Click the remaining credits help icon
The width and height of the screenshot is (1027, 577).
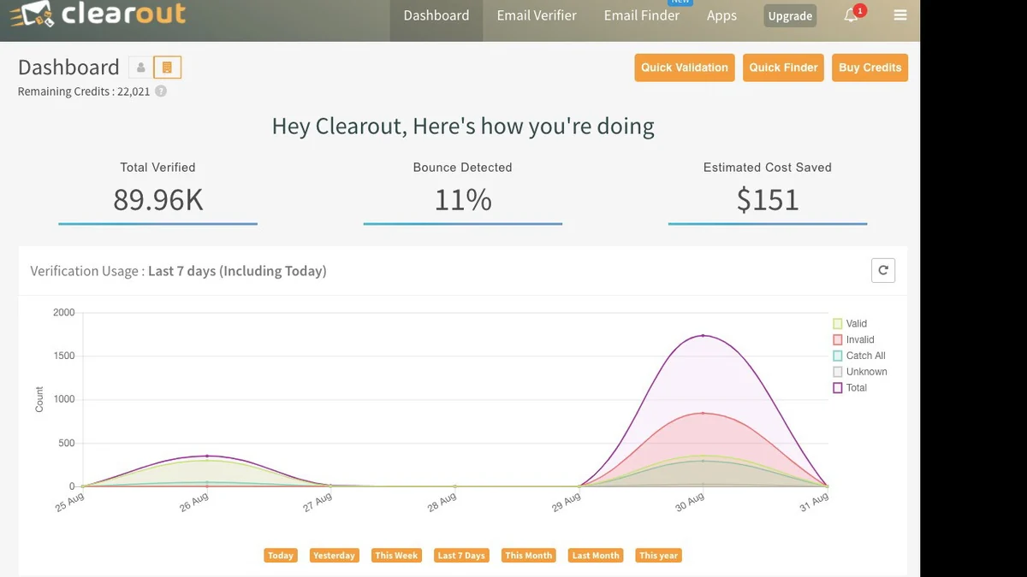click(161, 91)
